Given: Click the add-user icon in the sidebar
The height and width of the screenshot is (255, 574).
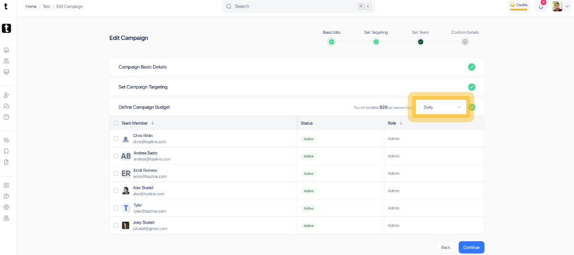Looking at the screenshot, I should pyautogui.click(x=6, y=95).
